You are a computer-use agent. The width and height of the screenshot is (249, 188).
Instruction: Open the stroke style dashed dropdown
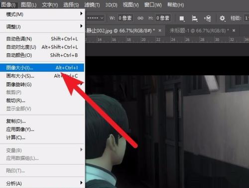(95, 18)
